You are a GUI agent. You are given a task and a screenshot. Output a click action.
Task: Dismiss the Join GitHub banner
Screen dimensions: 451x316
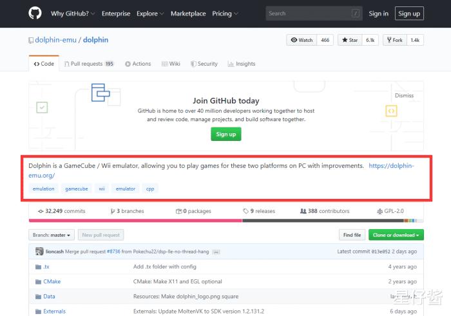(404, 95)
